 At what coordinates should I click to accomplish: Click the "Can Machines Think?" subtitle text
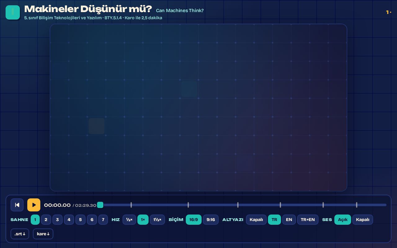coord(180,11)
